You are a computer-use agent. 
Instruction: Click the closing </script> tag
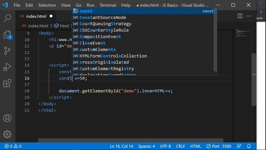coord(60,97)
